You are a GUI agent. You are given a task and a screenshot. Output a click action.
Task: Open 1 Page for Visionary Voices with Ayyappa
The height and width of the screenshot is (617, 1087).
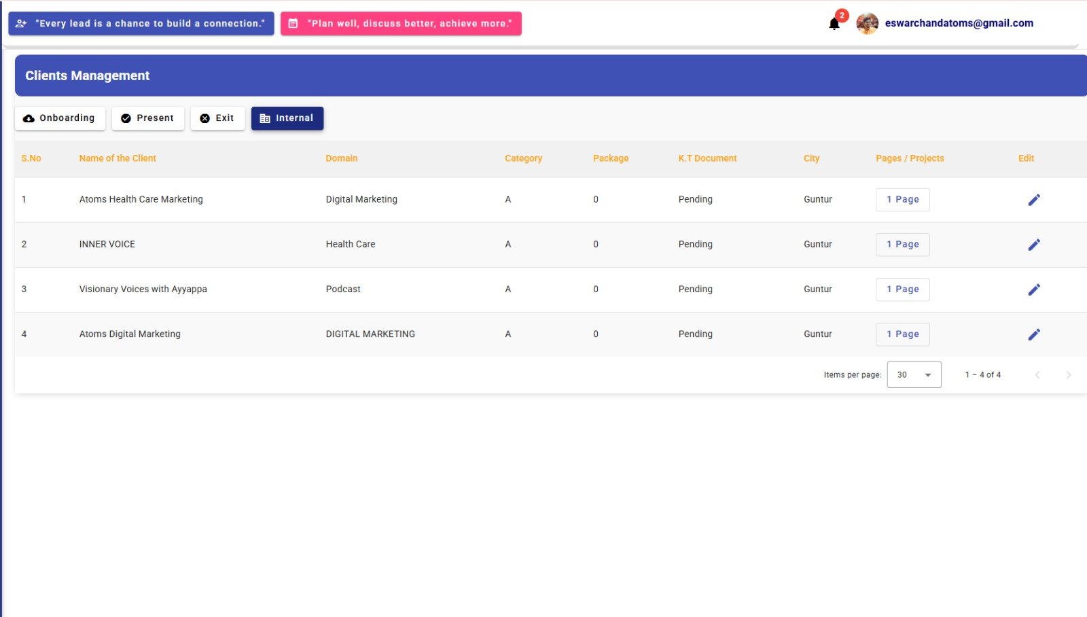coord(903,289)
